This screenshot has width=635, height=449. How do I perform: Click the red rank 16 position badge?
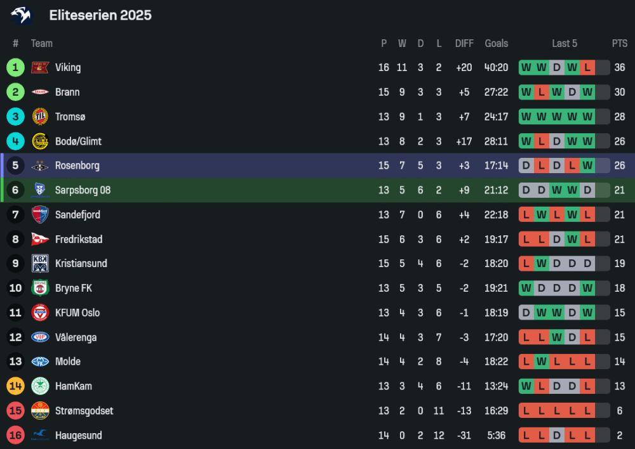[x=15, y=436]
